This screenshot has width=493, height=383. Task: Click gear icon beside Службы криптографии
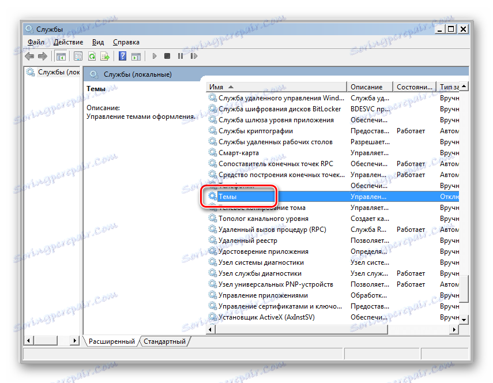coord(213,131)
